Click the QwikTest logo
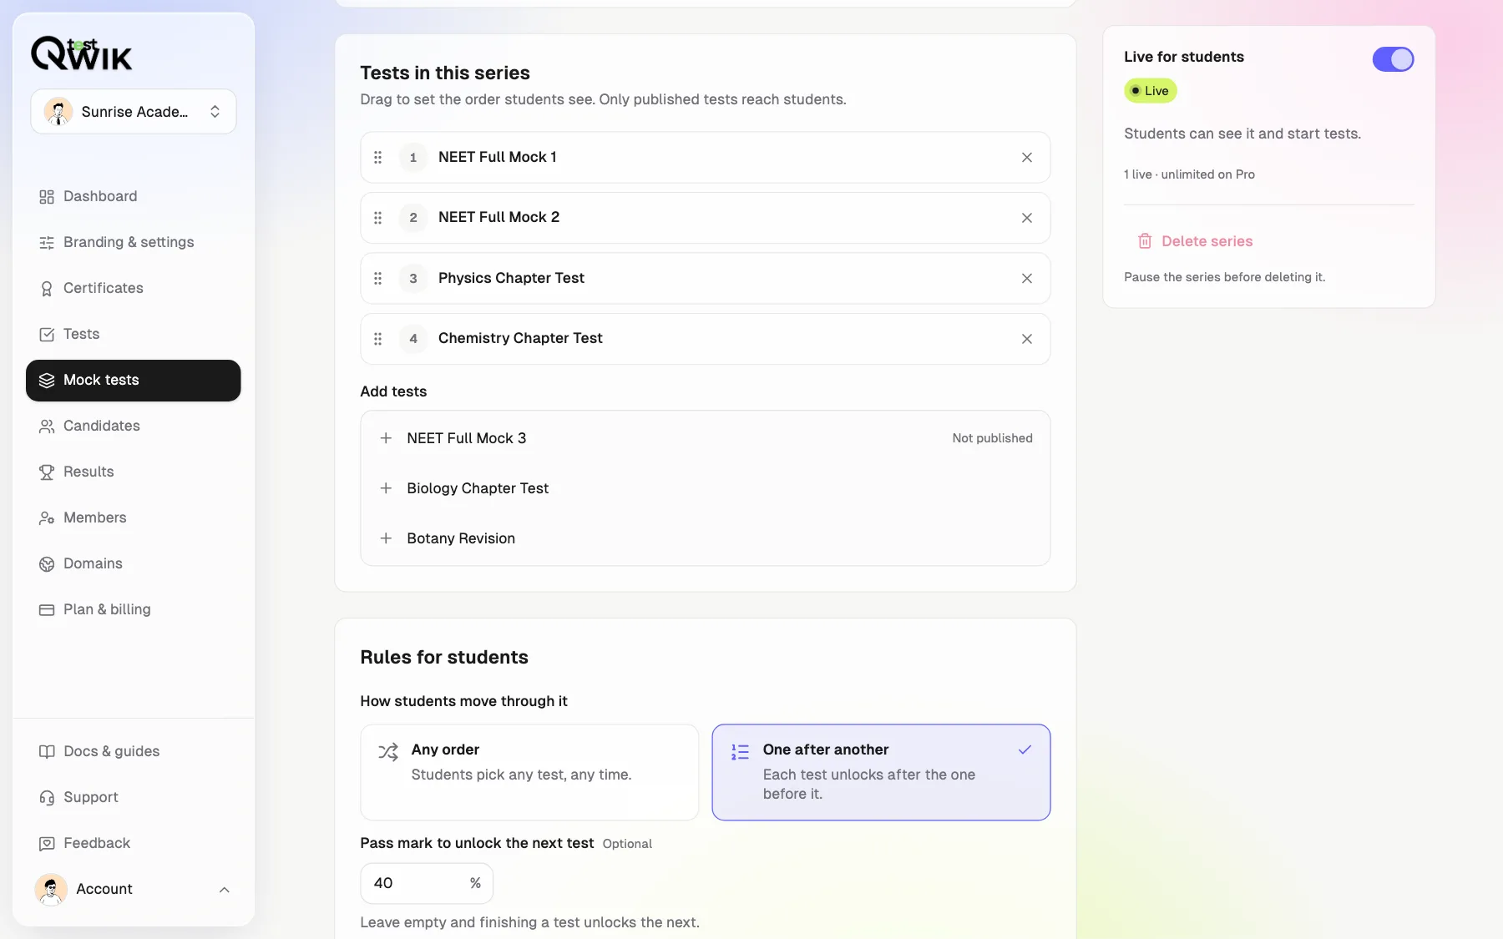 [x=82, y=53]
